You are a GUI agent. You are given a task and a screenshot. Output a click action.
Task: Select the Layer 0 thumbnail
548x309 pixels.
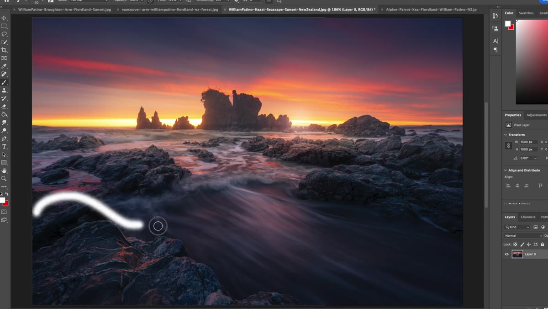tap(517, 254)
